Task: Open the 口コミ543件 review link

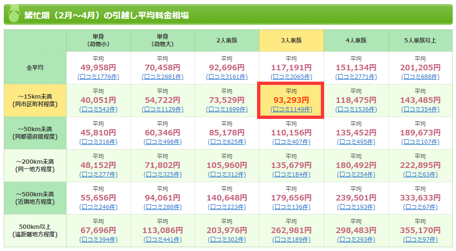Action: [x=98, y=109]
